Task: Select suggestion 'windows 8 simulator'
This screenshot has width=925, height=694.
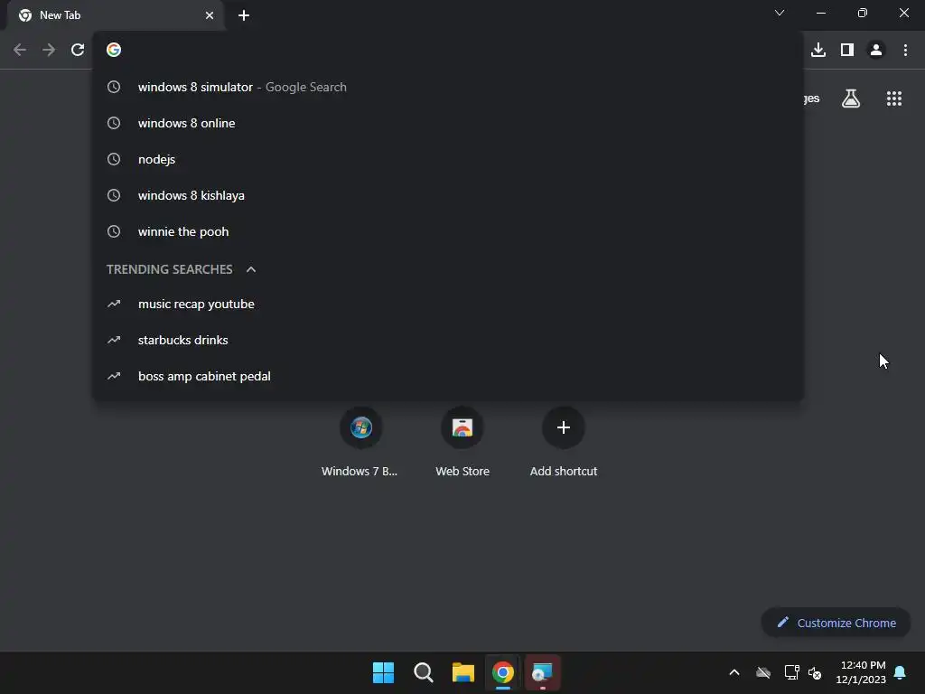Action: pyautogui.click(x=448, y=88)
